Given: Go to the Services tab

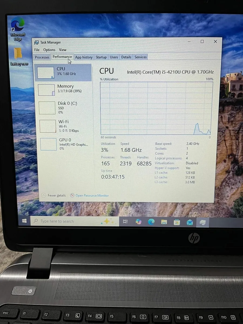Looking at the screenshot, I should coord(140,57).
